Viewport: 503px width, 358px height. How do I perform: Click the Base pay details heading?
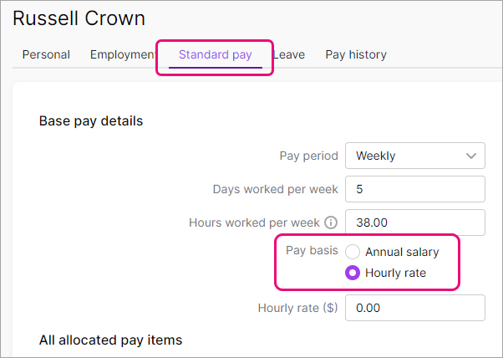coord(91,121)
